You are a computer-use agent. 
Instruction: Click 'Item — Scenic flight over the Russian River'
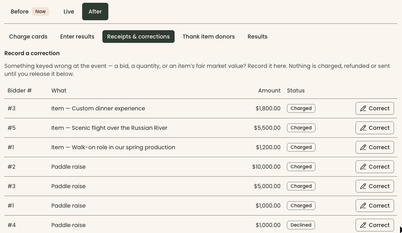click(x=109, y=128)
